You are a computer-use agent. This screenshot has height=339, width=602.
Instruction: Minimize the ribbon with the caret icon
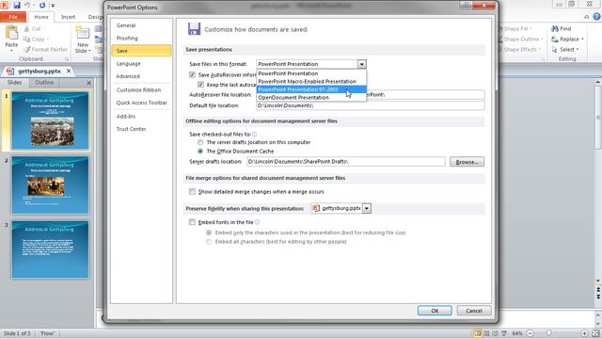[x=586, y=17]
